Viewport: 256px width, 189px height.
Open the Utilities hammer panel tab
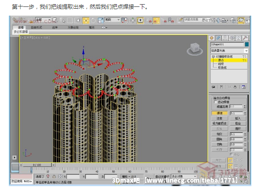click(x=245, y=38)
